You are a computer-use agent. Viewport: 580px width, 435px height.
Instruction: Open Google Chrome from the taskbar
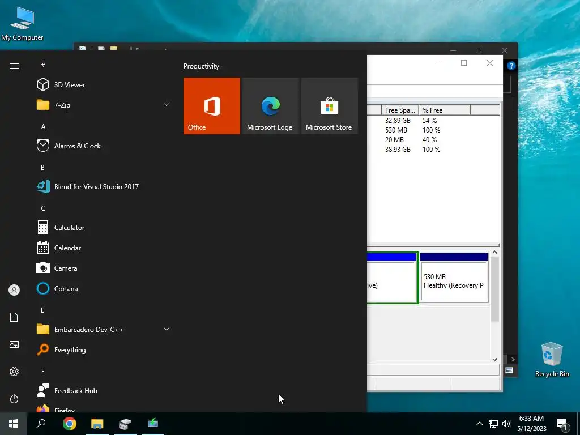tap(70, 424)
